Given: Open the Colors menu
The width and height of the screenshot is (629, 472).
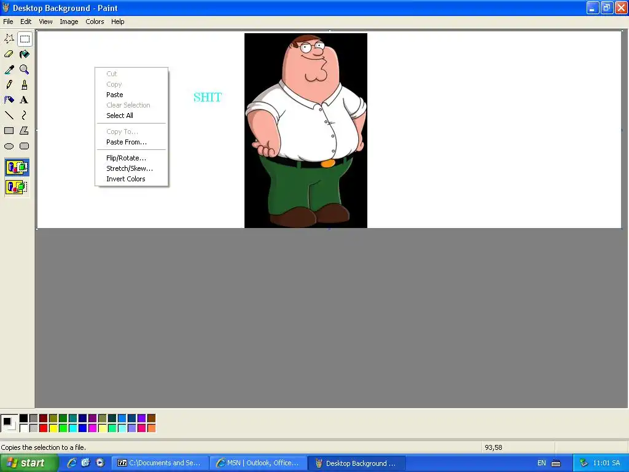Looking at the screenshot, I should [x=95, y=22].
